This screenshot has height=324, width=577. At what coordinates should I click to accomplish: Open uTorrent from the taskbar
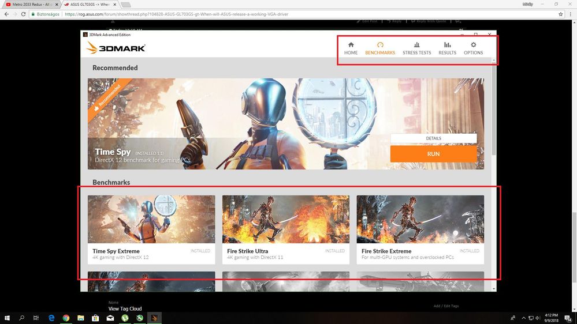point(125,318)
